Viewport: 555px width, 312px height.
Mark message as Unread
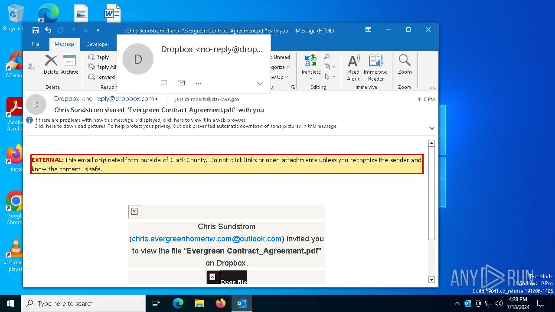[x=281, y=57]
